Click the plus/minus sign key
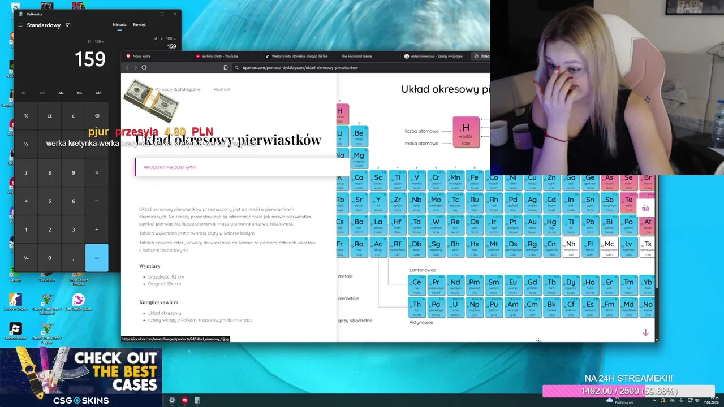The width and height of the screenshot is (724, 407). click(26, 258)
